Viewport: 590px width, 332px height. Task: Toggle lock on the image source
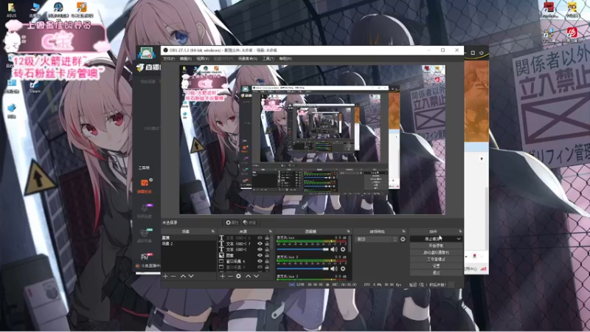[267, 255]
